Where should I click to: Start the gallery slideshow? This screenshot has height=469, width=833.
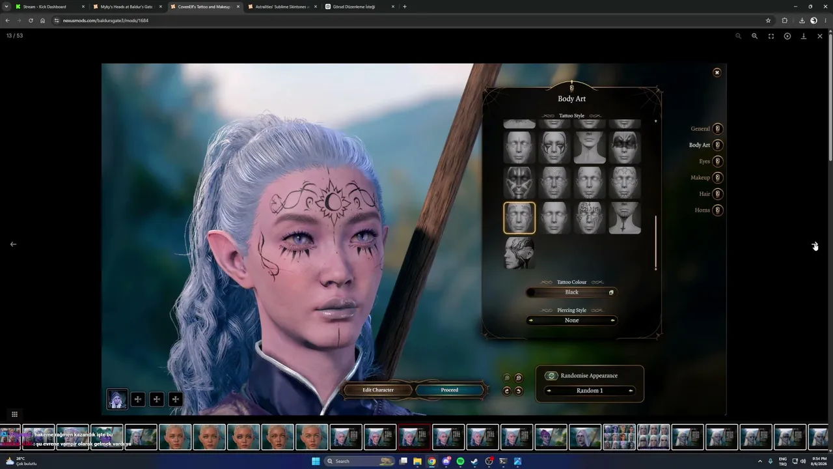pyautogui.click(x=787, y=36)
